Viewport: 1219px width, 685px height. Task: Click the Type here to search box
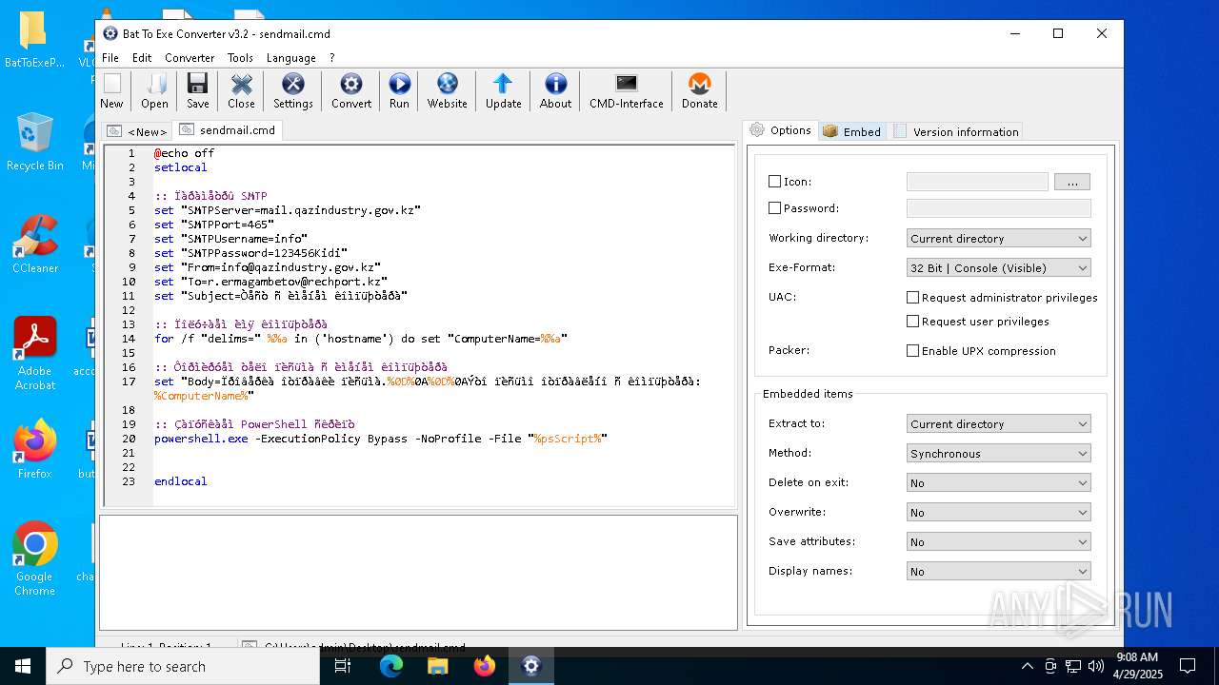click(x=183, y=666)
